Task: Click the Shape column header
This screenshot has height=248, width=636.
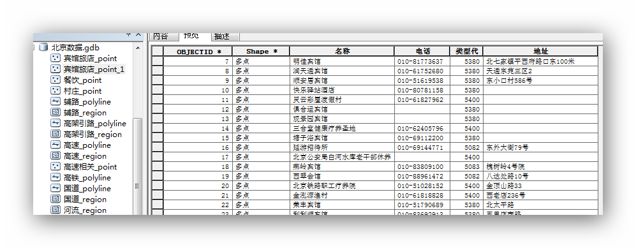Action: [261, 52]
